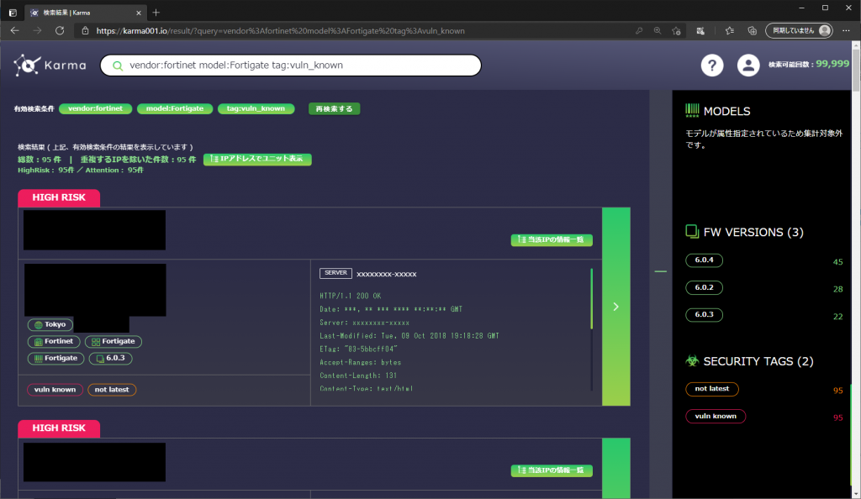This screenshot has width=861, height=499.
Task: Click 当該IPの情報一覧 in the second result card
Action: coord(552,470)
